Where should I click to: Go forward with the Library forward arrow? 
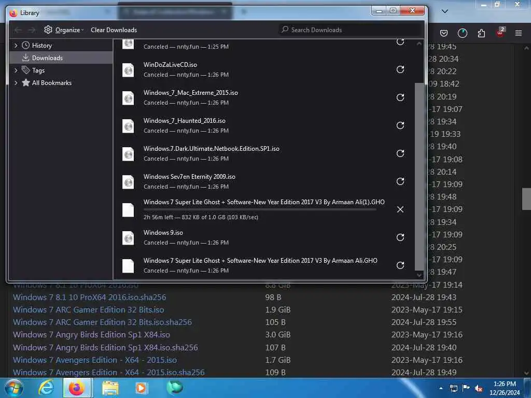tap(32, 30)
